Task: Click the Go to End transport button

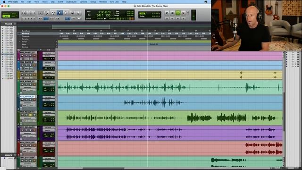Action: tap(184, 18)
